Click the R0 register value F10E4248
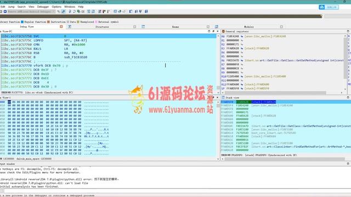Viewport: 351px width, 197px height. click(x=233, y=37)
